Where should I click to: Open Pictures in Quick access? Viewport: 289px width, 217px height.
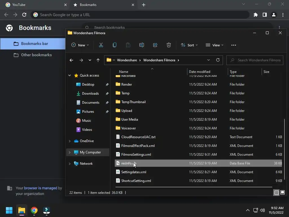point(88,112)
